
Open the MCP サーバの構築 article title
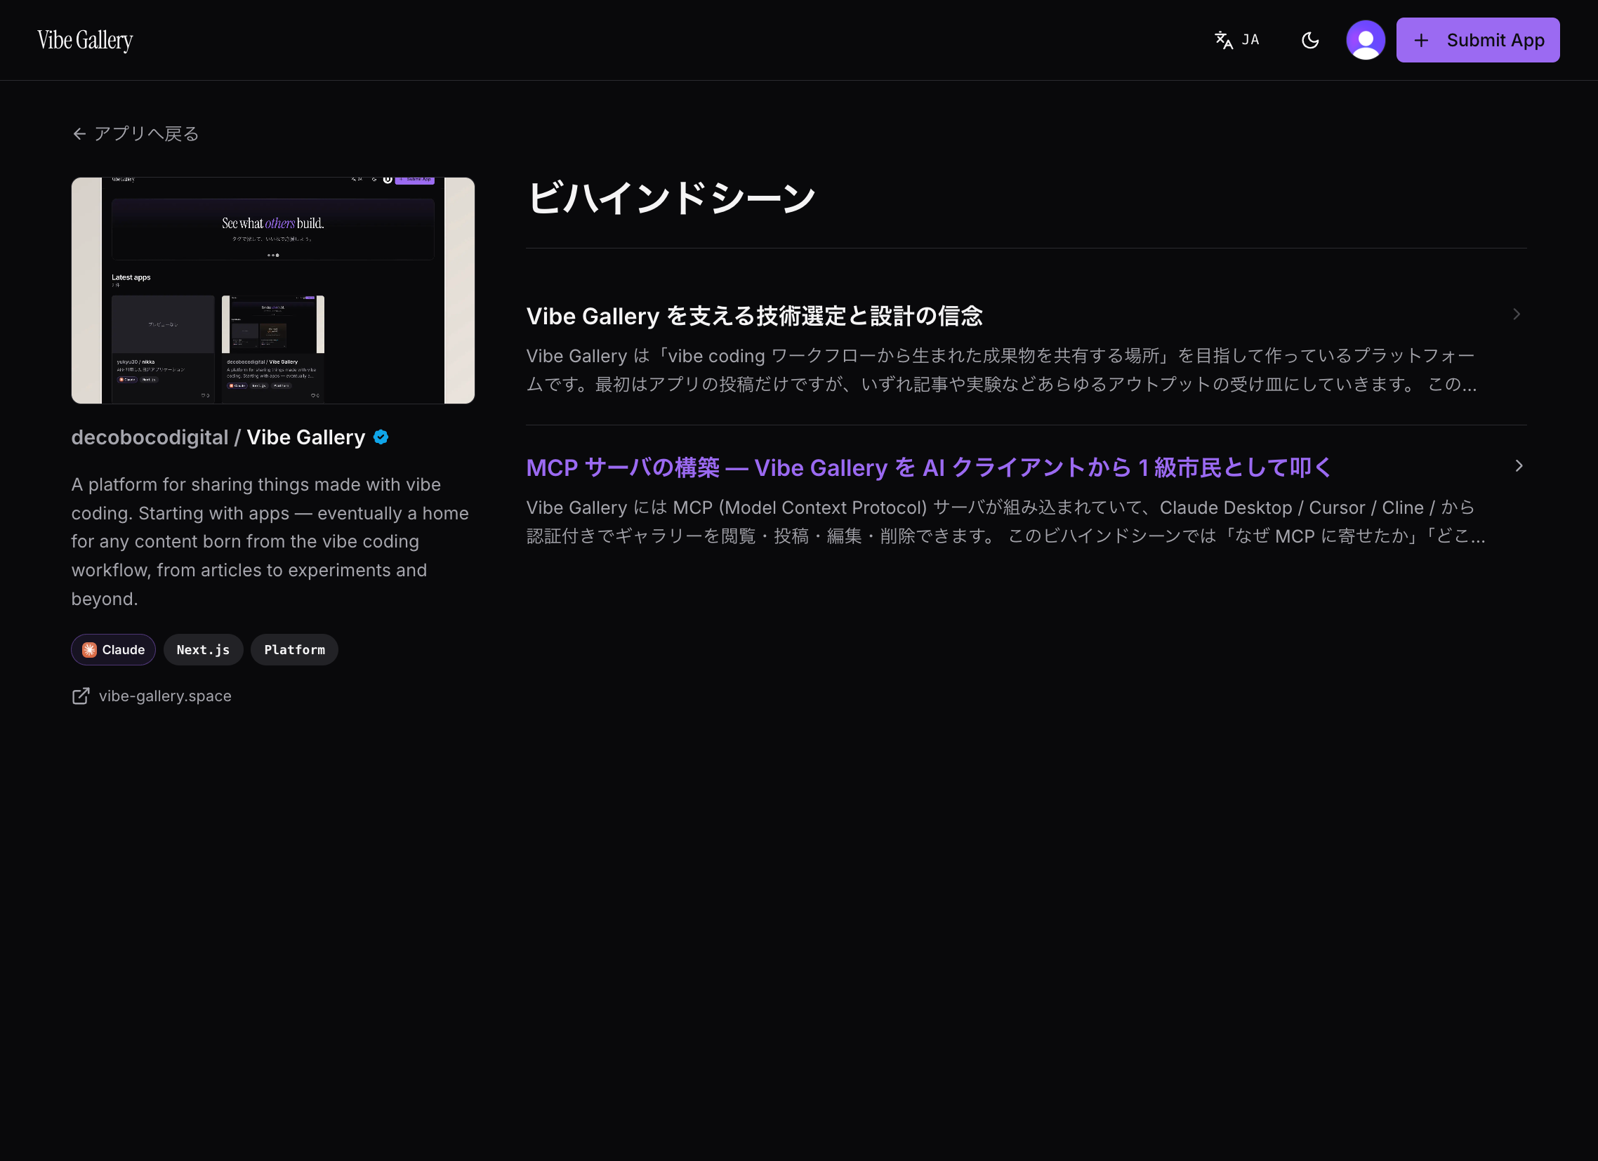pos(930,467)
